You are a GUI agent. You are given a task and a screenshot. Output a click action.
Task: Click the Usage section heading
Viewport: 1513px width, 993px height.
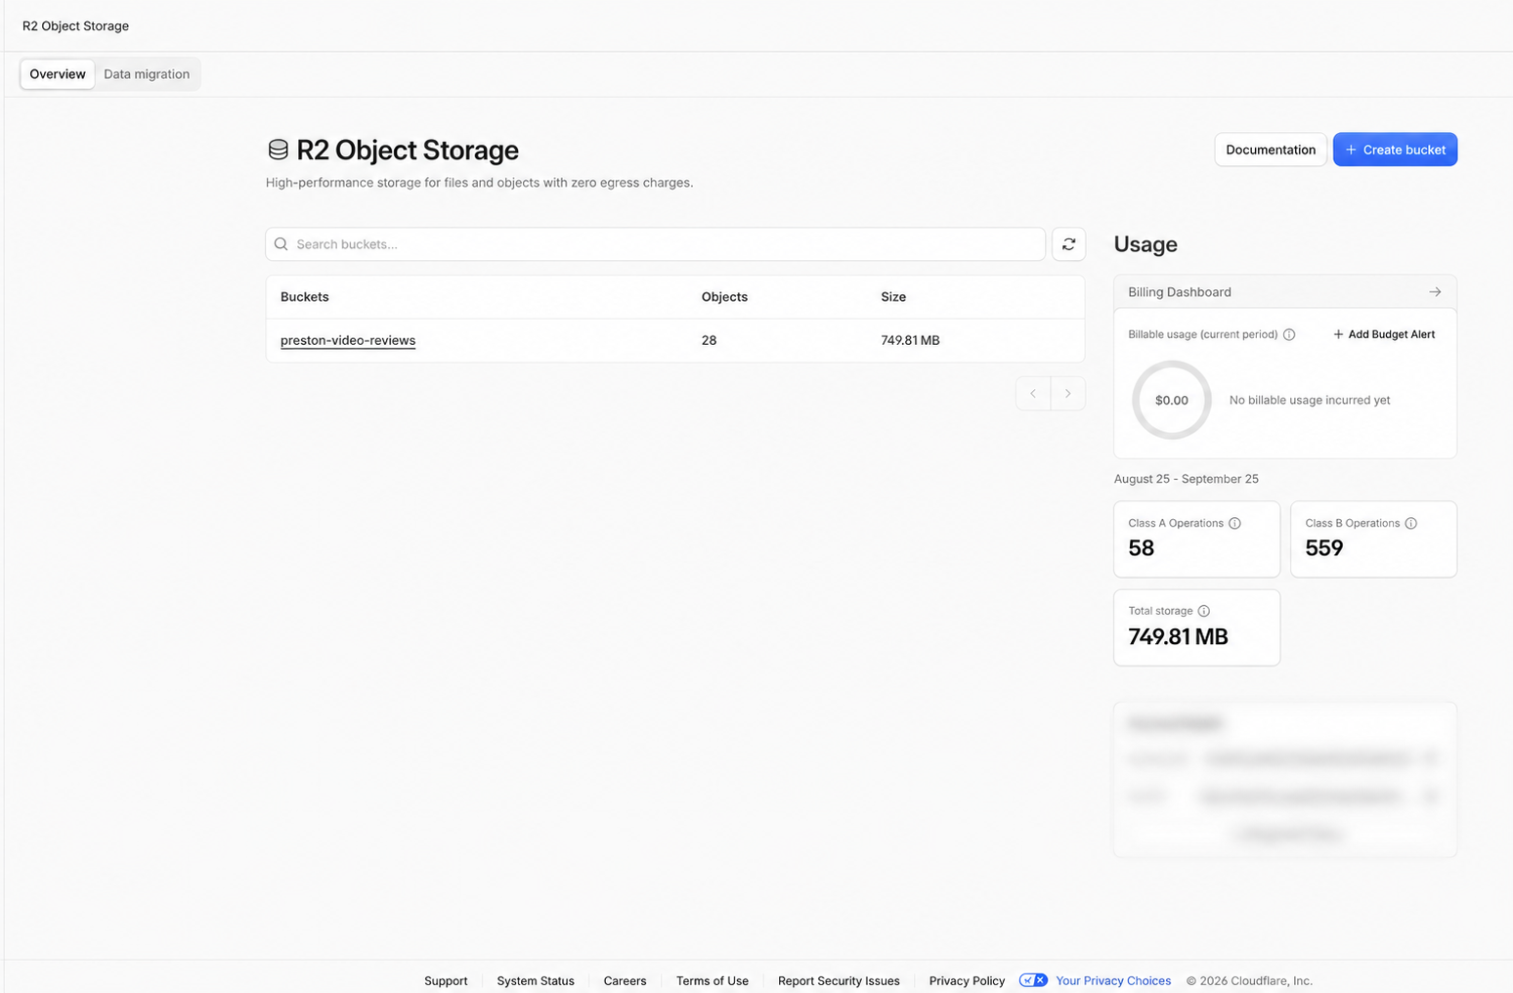click(1146, 244)
